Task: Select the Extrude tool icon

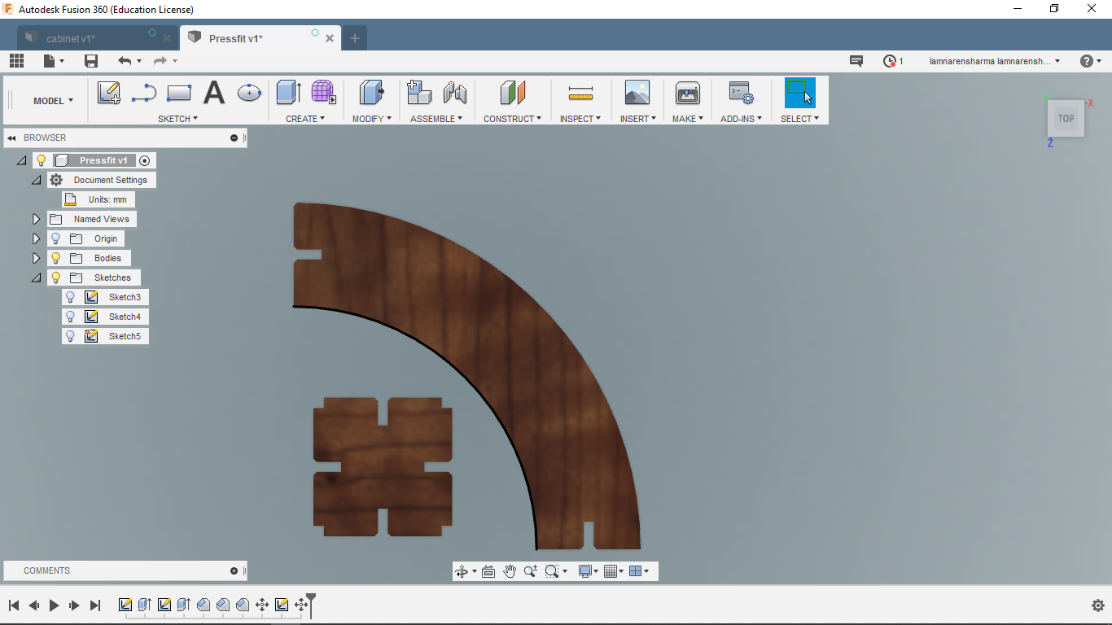Action: (288, 93)
